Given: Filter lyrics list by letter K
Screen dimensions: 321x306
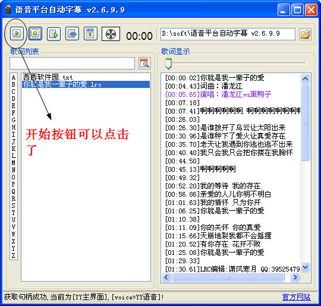Looking at the screenshot, I should (14, 149).
